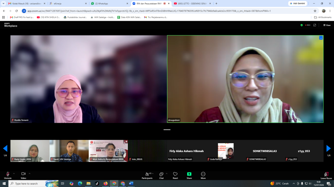334x187 pixels.
Task: Start sharing screen with Share
Action: tap(189, 176)
